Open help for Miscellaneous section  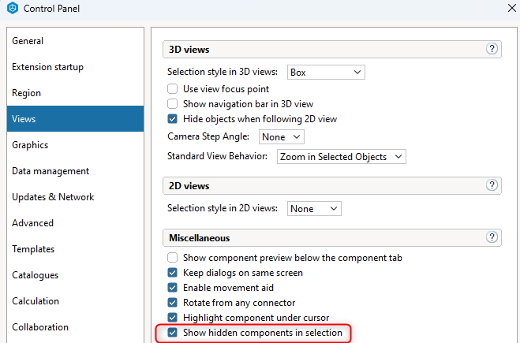click(492, 237)
